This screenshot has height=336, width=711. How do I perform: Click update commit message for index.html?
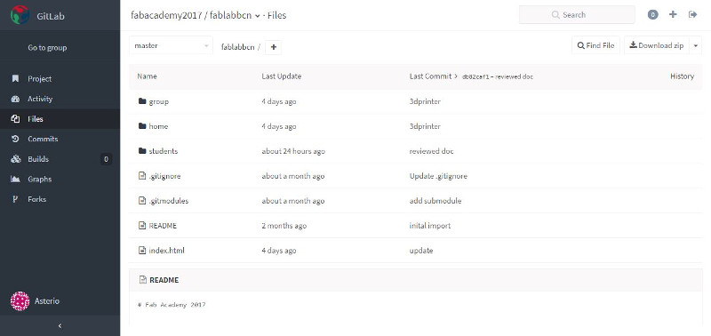tap(421, 251)
